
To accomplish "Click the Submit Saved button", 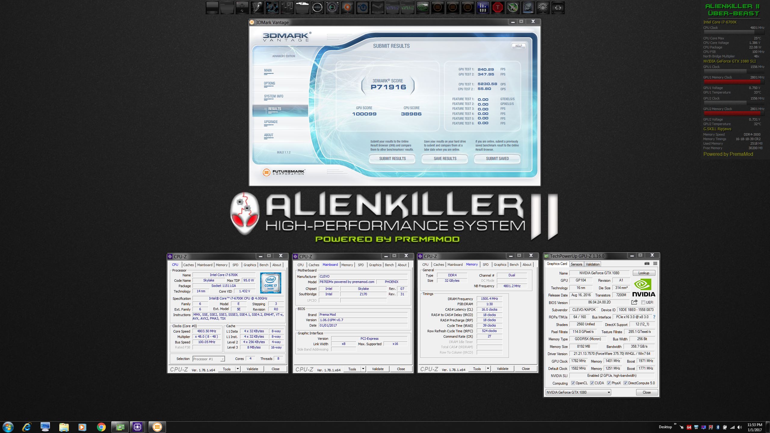I will tap(497, 158).
